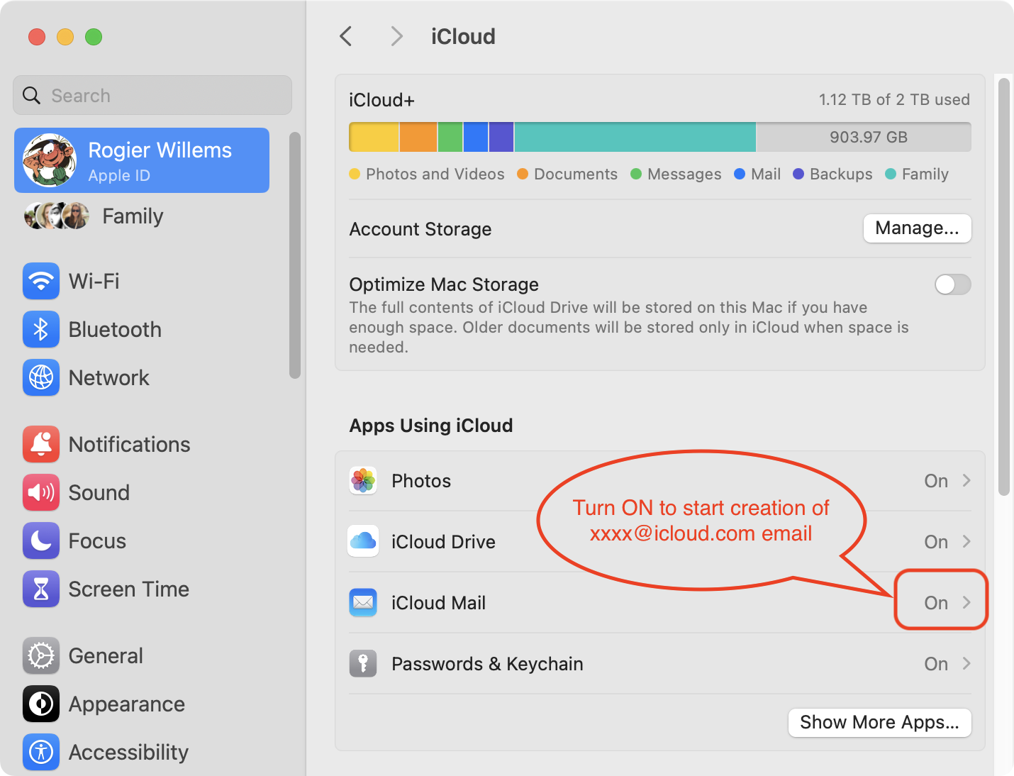Click the Account Storage label
This screenshot has height=776, width=1014.
coord(420,229)
